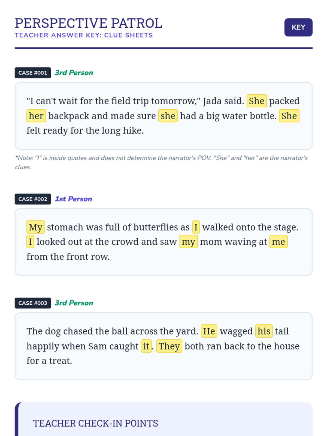Click highlighted 'He' before wagged
This screenshot has height=436, width=327.
tap(209, 331)
